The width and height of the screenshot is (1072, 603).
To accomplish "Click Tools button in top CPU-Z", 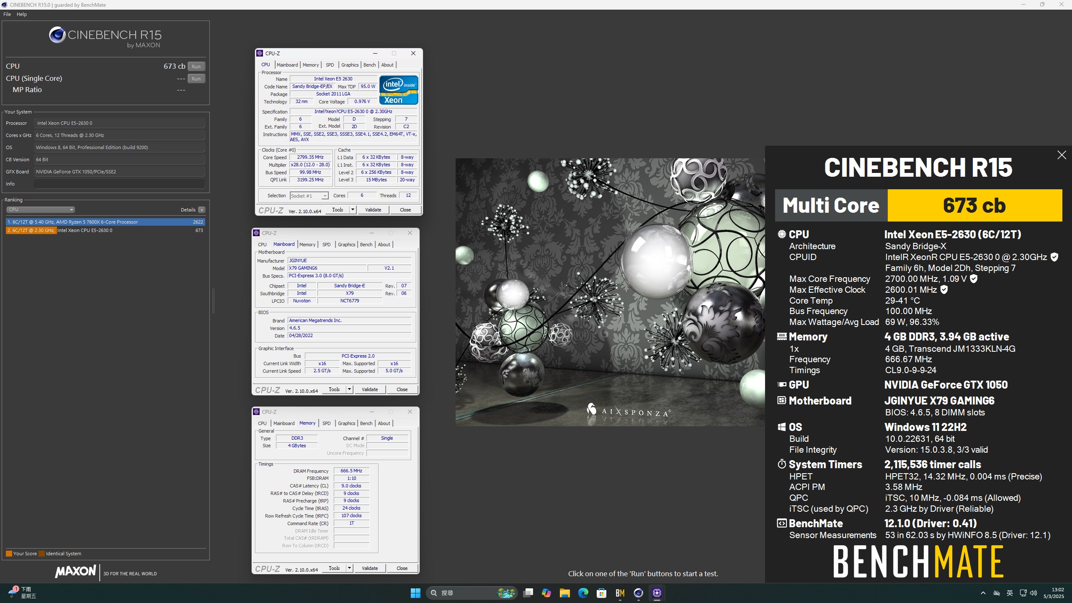I will point(338,210).
